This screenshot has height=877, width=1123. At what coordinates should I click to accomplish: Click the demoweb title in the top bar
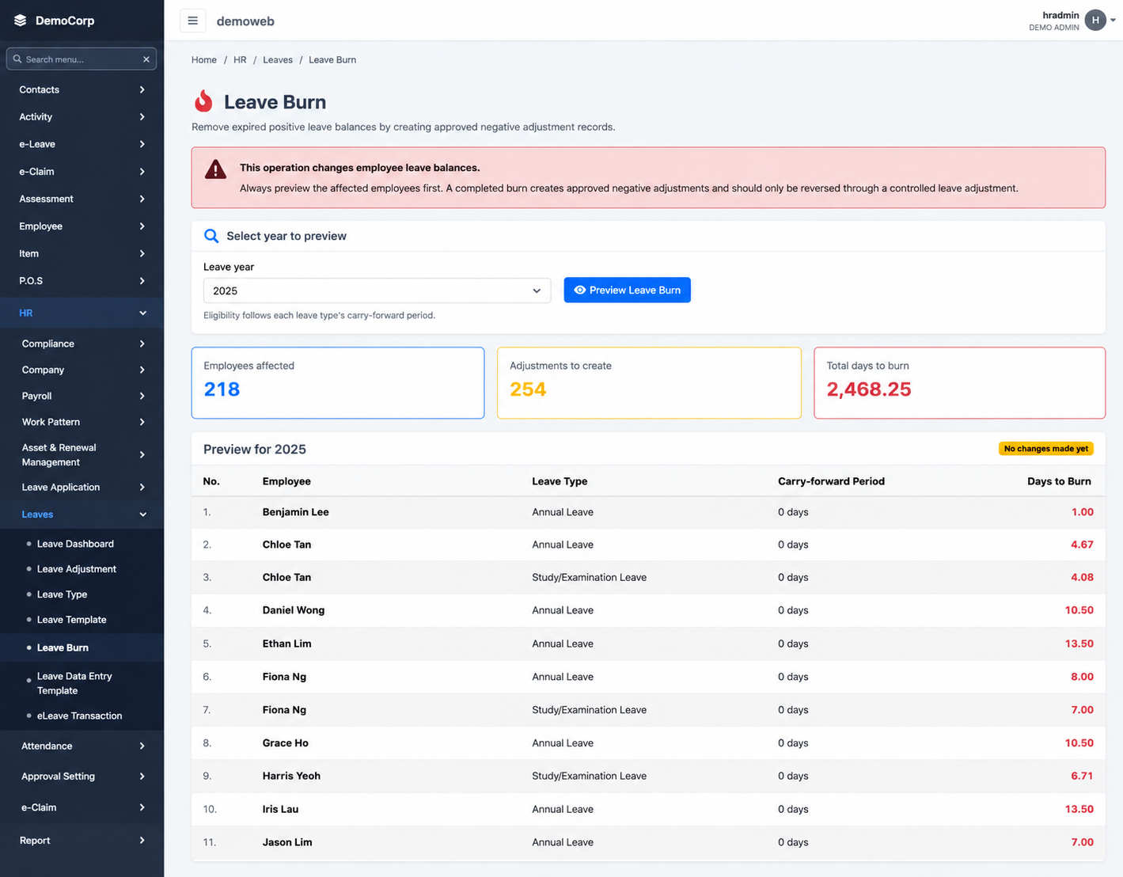point(245,21)
